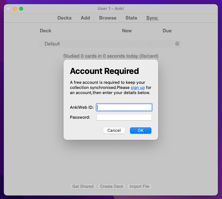Cancel the Account Required dialog

114,131
